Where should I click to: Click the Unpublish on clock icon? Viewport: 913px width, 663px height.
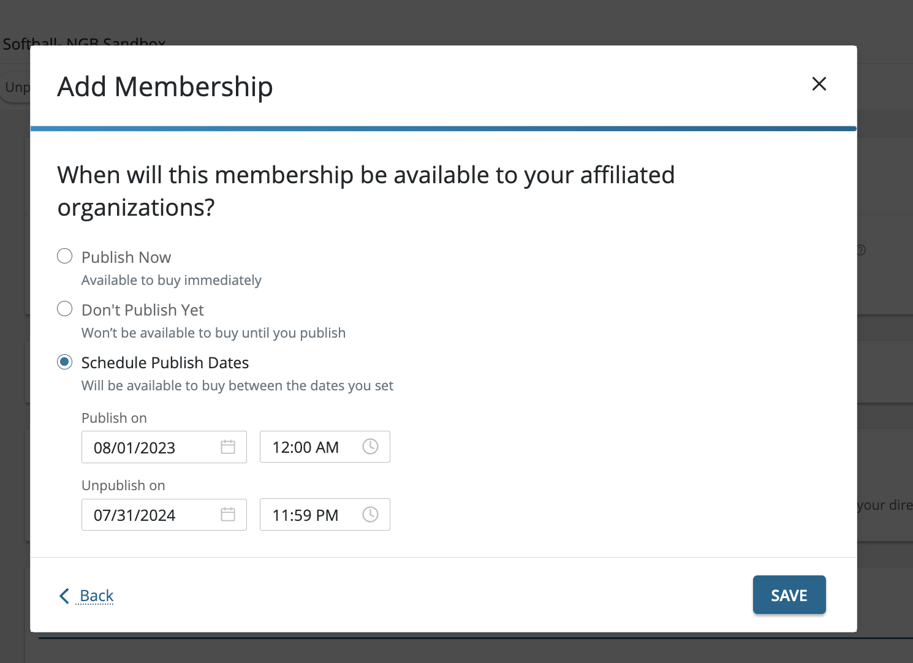click(x=370, y=514)
